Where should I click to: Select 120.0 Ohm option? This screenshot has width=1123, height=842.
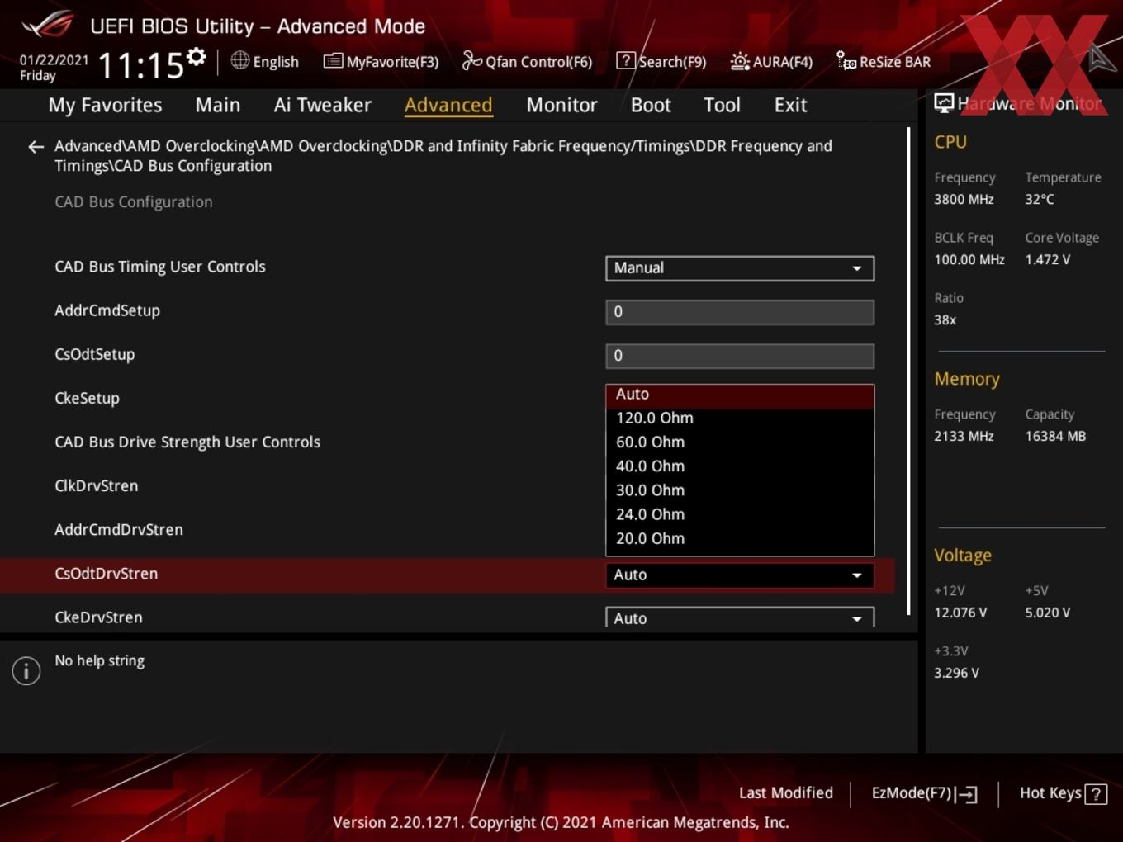[x=740, y=419]
